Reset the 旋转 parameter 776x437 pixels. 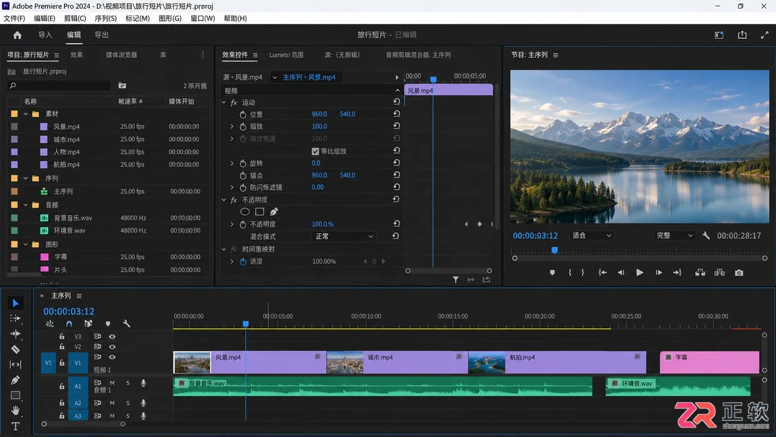396,163
